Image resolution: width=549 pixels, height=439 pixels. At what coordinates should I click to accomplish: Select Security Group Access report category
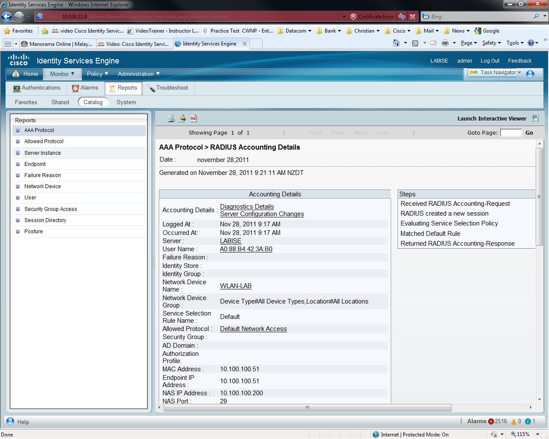79,209
